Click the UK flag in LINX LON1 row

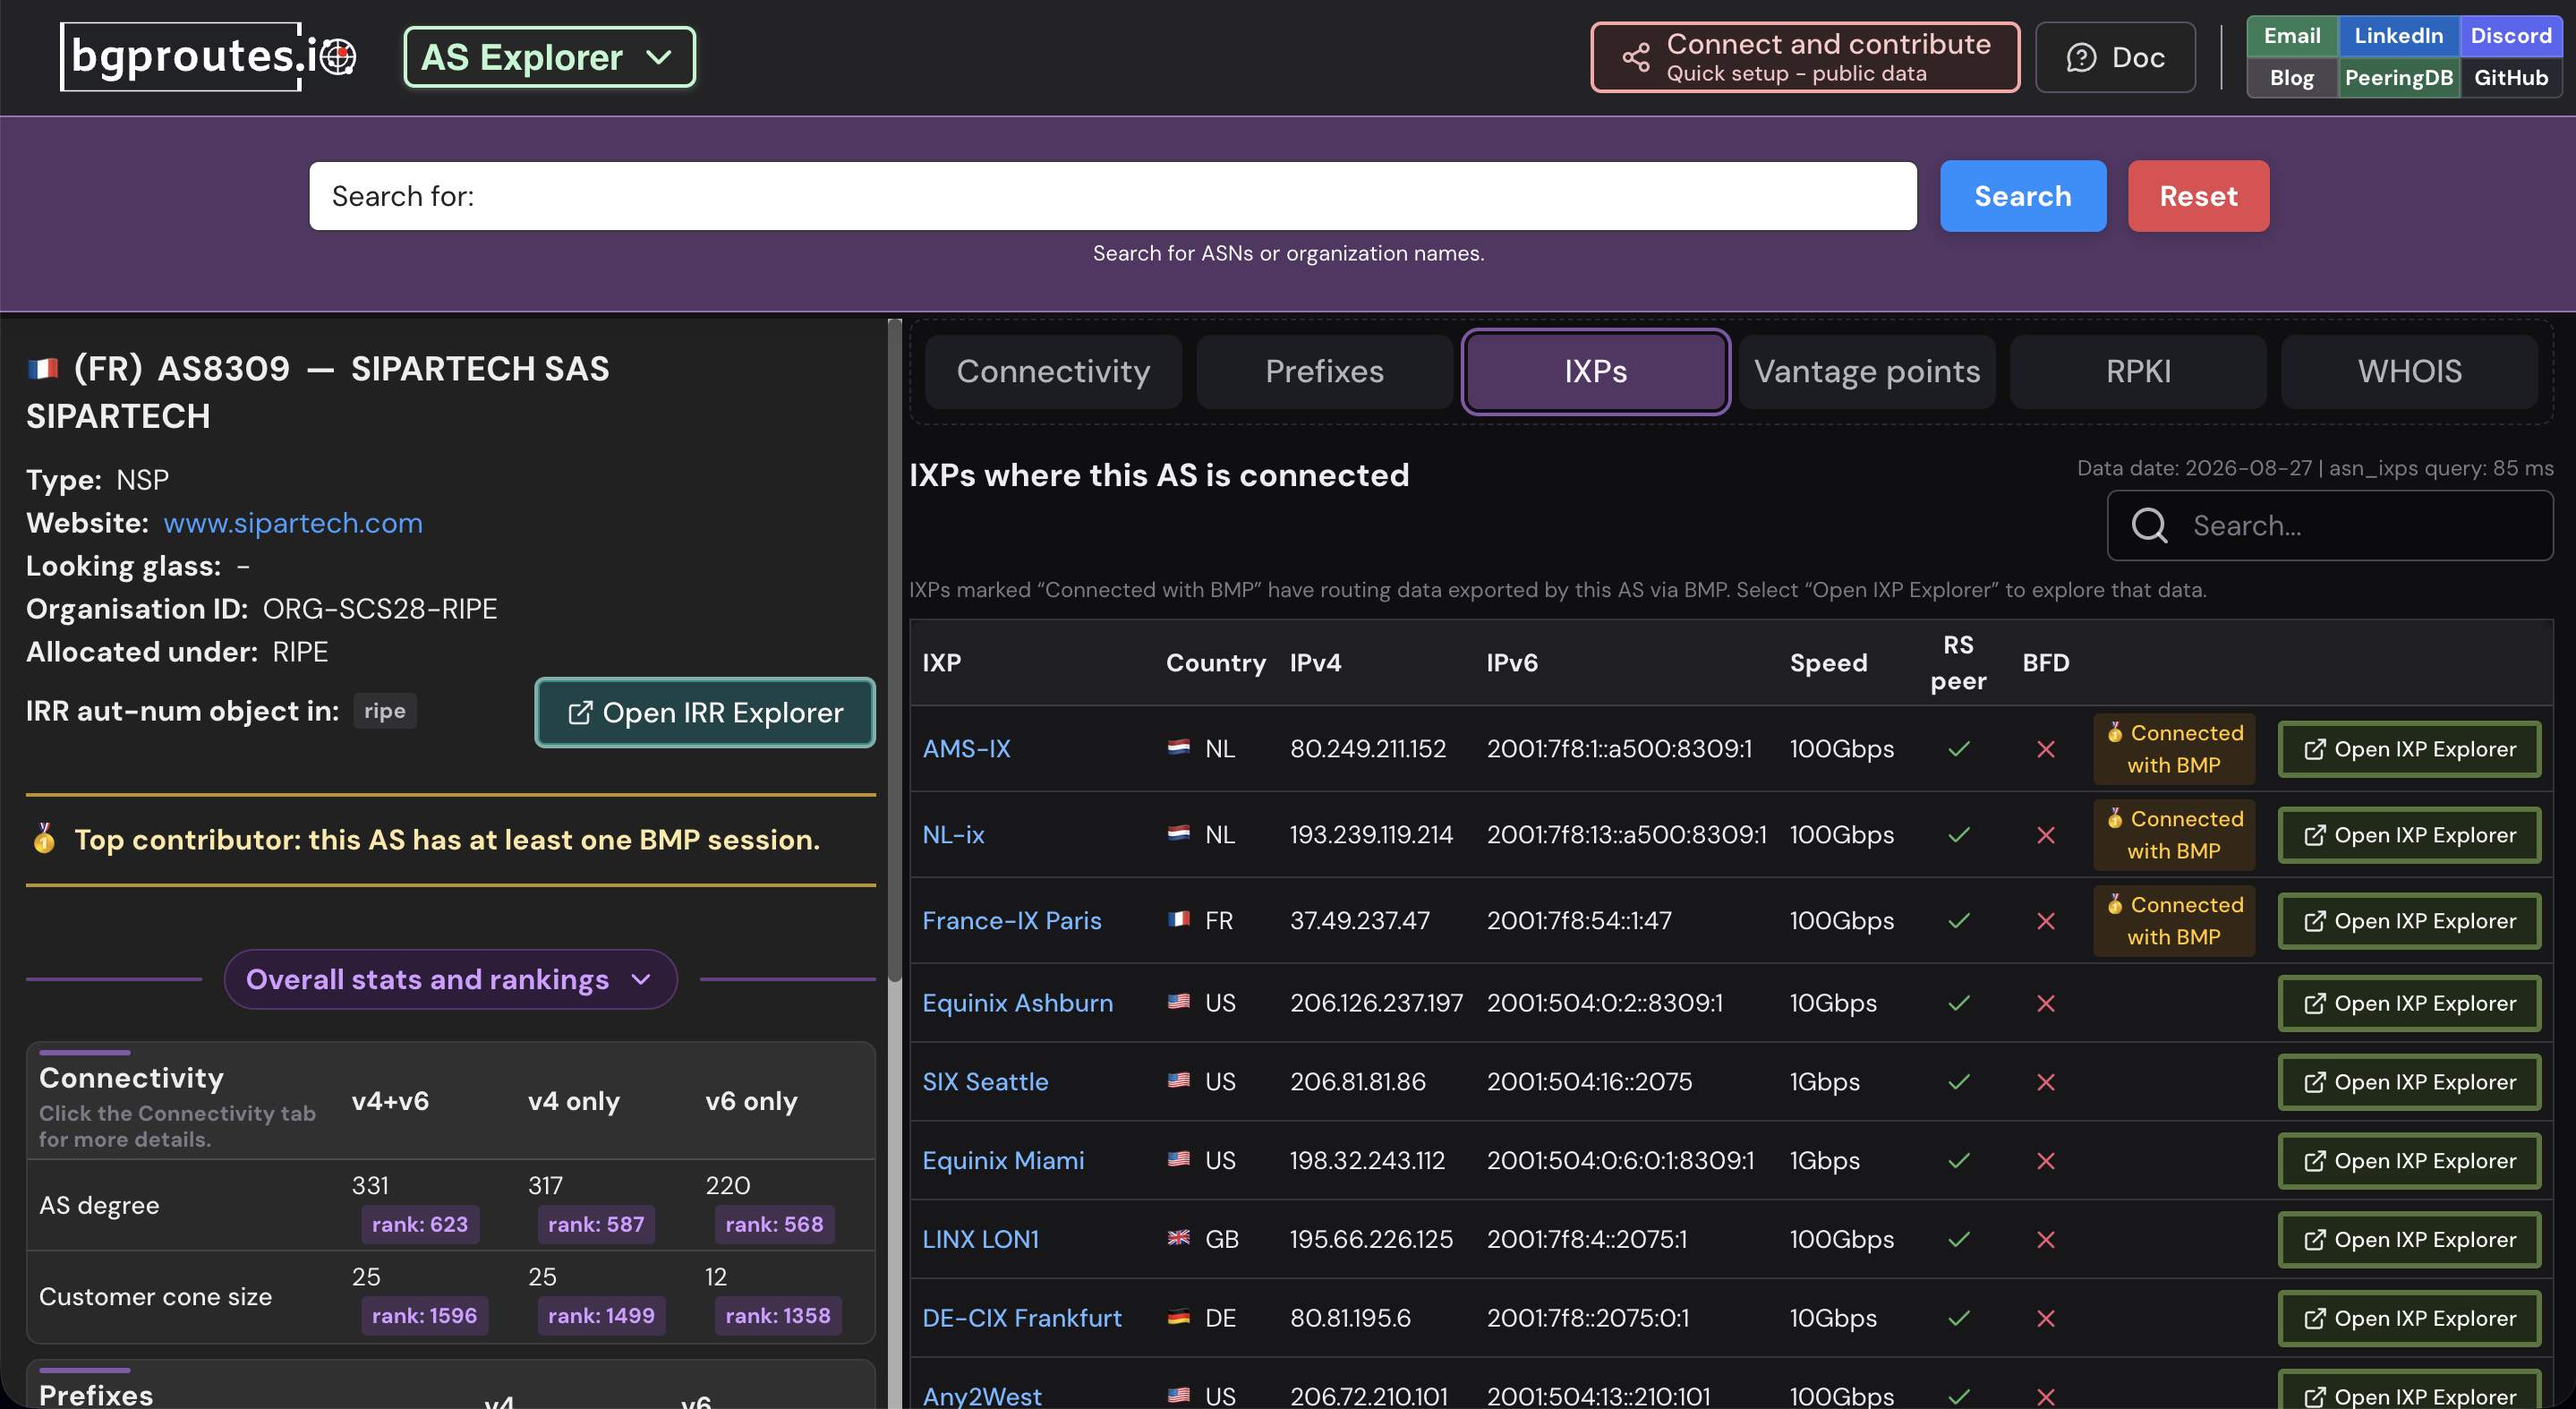click(1178, 1238)
